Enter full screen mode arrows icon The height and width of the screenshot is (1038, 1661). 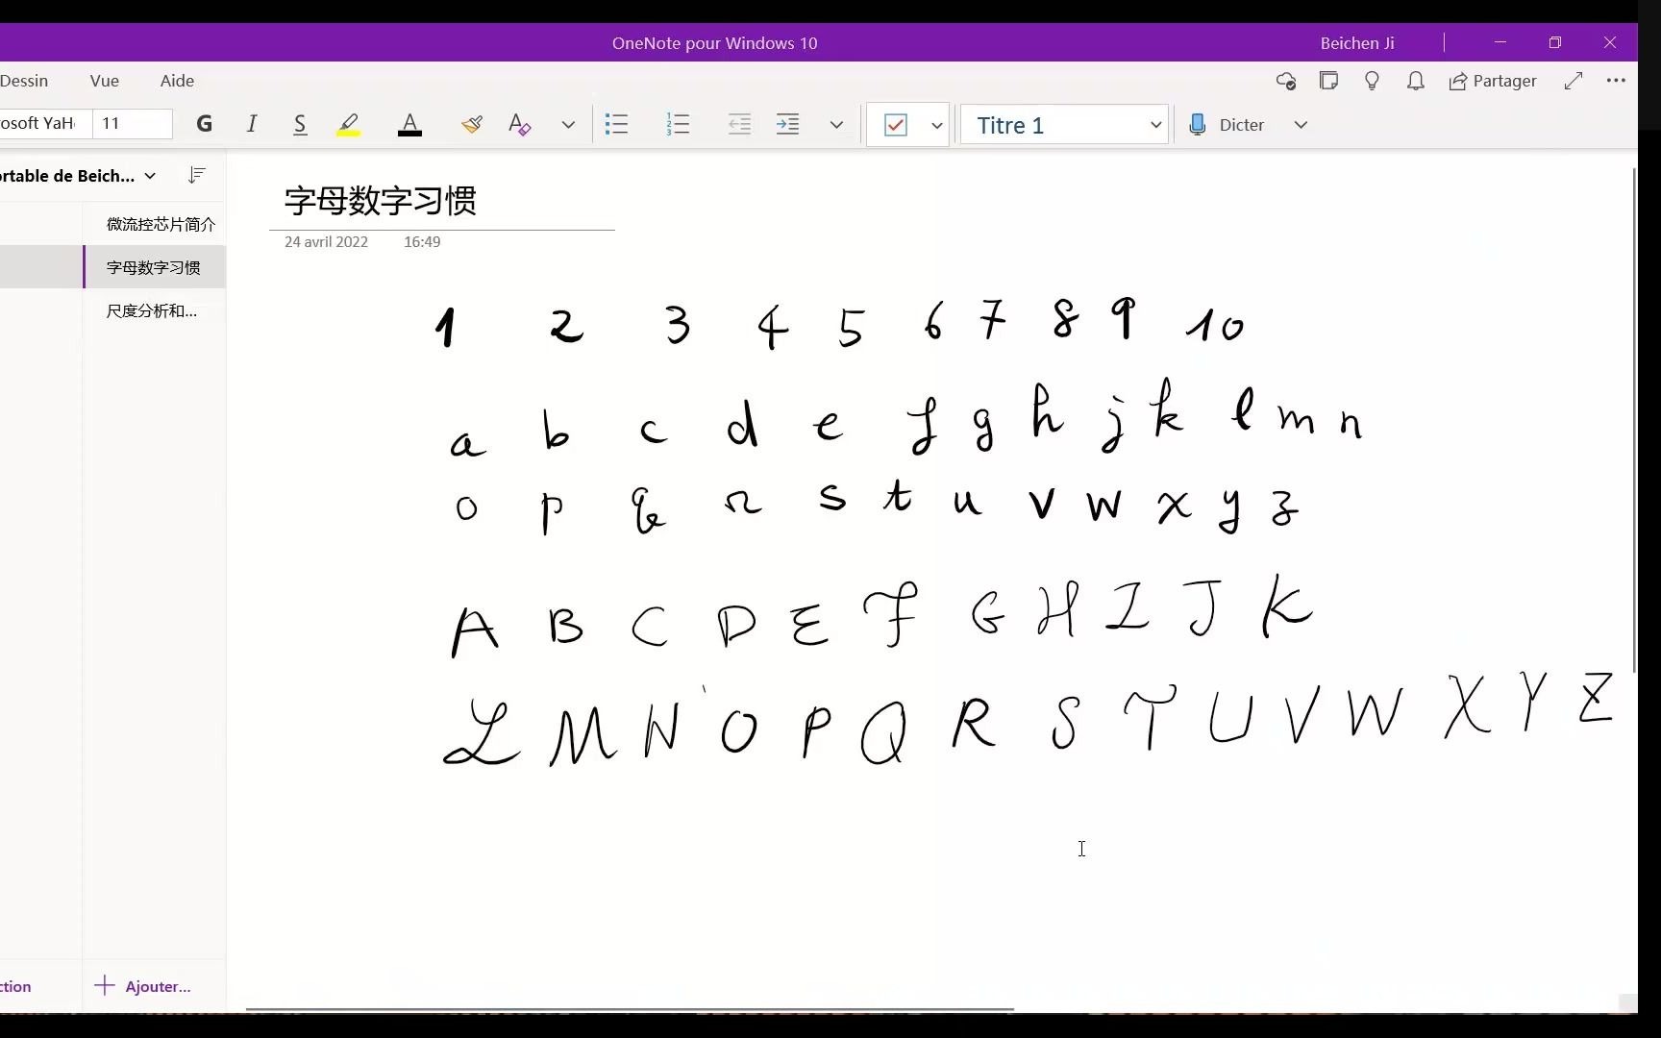pos(1574,81)
